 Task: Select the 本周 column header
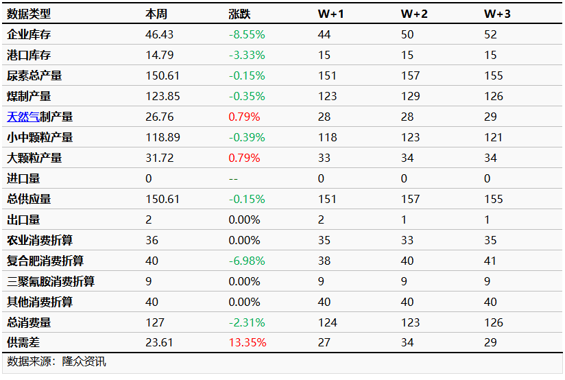156,14
